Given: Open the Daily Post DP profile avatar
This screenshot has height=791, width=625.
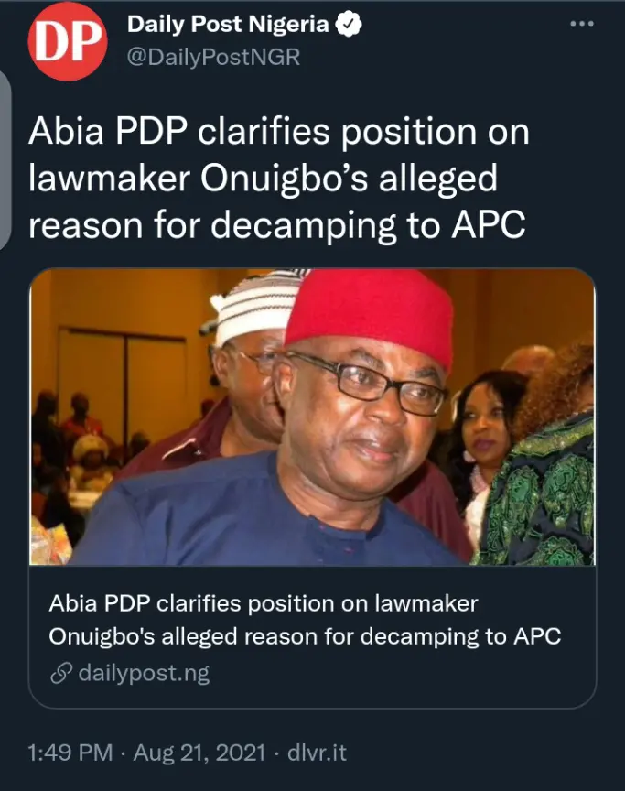Looking at the screenshot, I should [67, 41].
